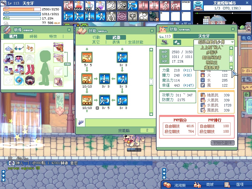Click title list scroll up arrow
This screenshot has height=189, width=252.
pos(231,48)
